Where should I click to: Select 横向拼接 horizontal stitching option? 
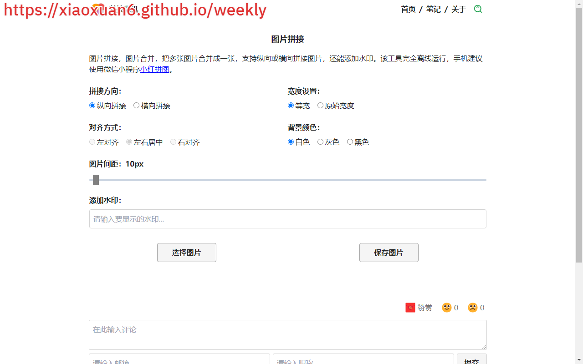(136, 106)
